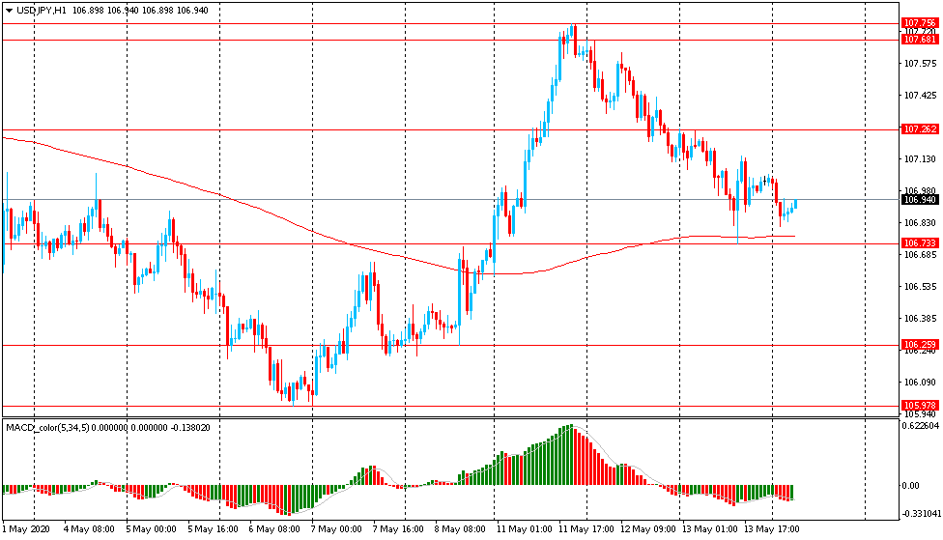Select the 107.262 red price level label
Screen dimensions: 943x540
920,129
